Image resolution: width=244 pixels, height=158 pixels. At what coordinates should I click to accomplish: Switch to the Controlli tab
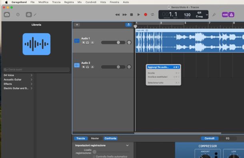coord(210,138)
